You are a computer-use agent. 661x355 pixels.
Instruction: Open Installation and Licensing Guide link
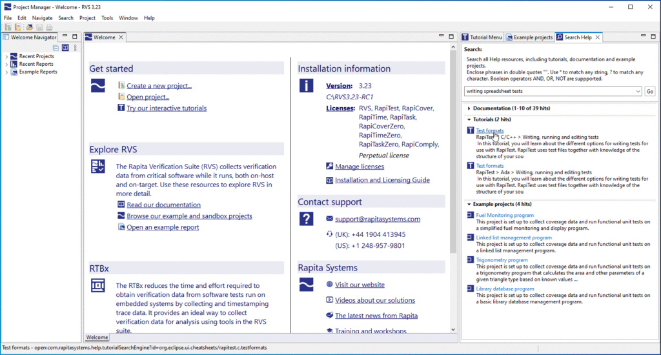[x=382, y=180]
